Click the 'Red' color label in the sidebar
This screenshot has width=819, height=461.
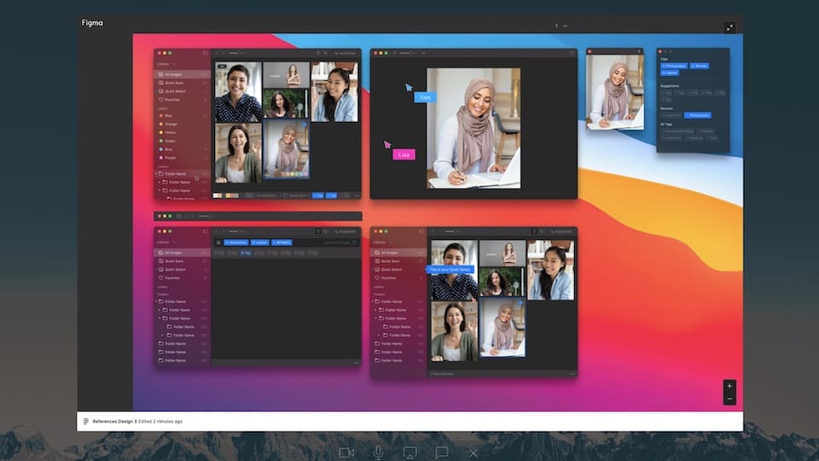[168, 115]
